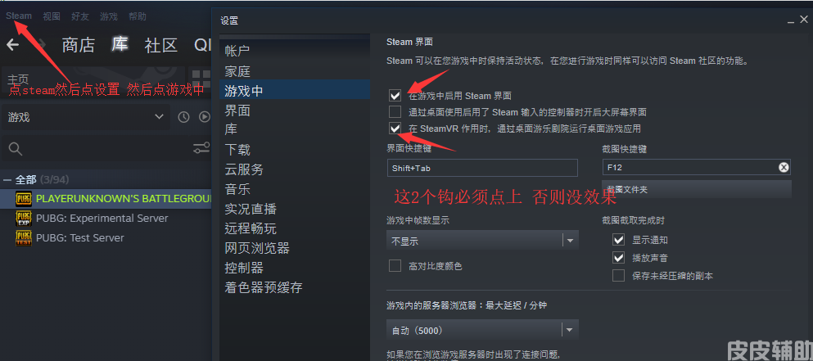813x361 pixels.
Task: Enable 保存未经压缩的副本 checkbox
Action: pos(618,276)
